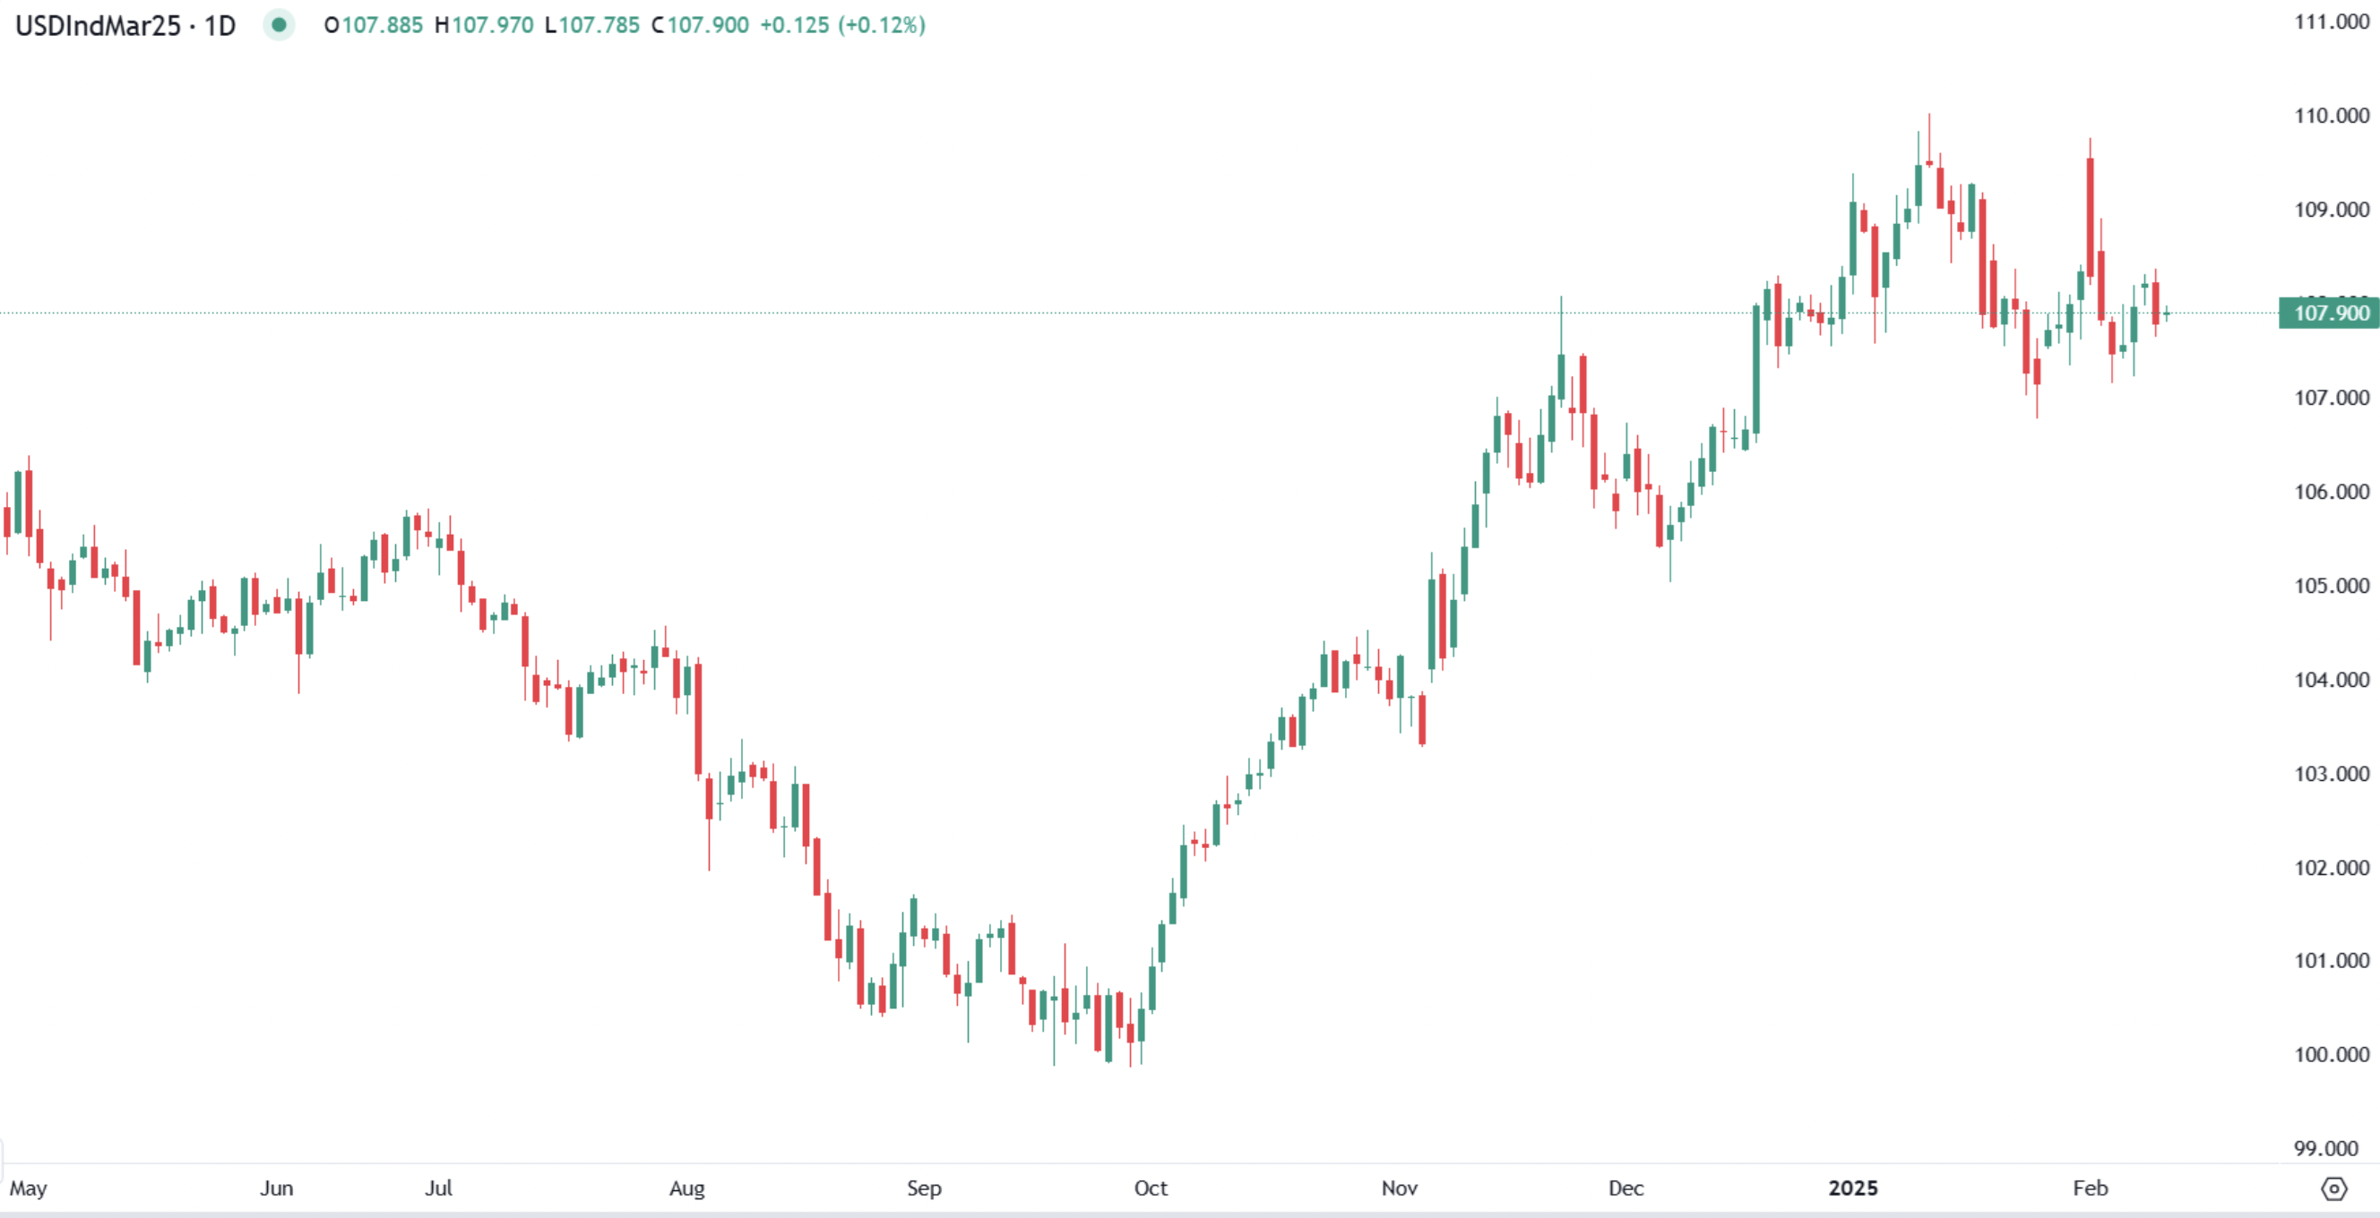The width and height of the screenshot is (2380, 1218).
Task: Click the 110.000 price scale label
Action: coord(2331,116)
